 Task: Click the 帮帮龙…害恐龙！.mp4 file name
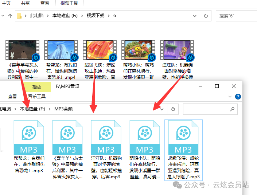coord(62,71)
